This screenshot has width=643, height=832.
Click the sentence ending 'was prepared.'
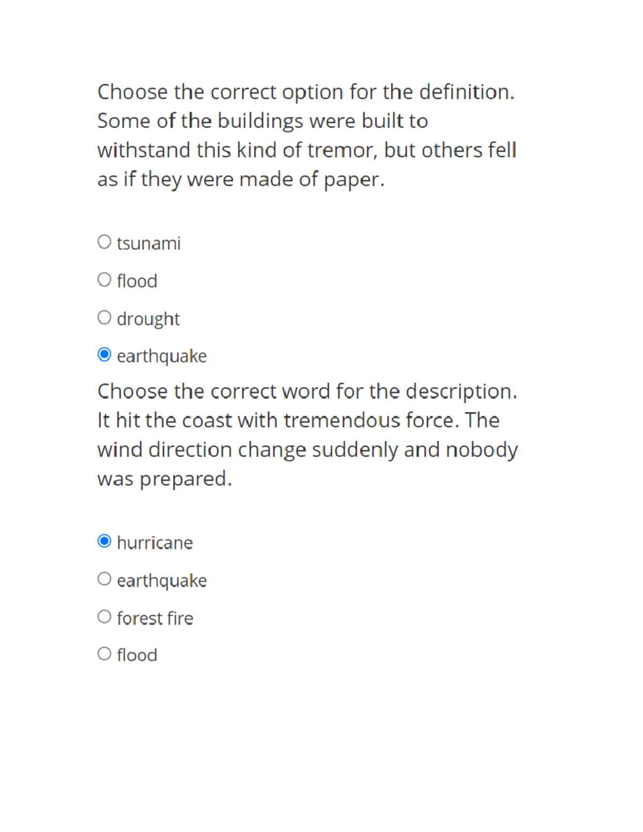click(x=165, y=479)
